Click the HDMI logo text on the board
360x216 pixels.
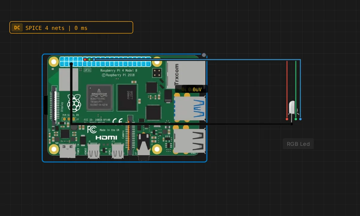pos(106,138)
